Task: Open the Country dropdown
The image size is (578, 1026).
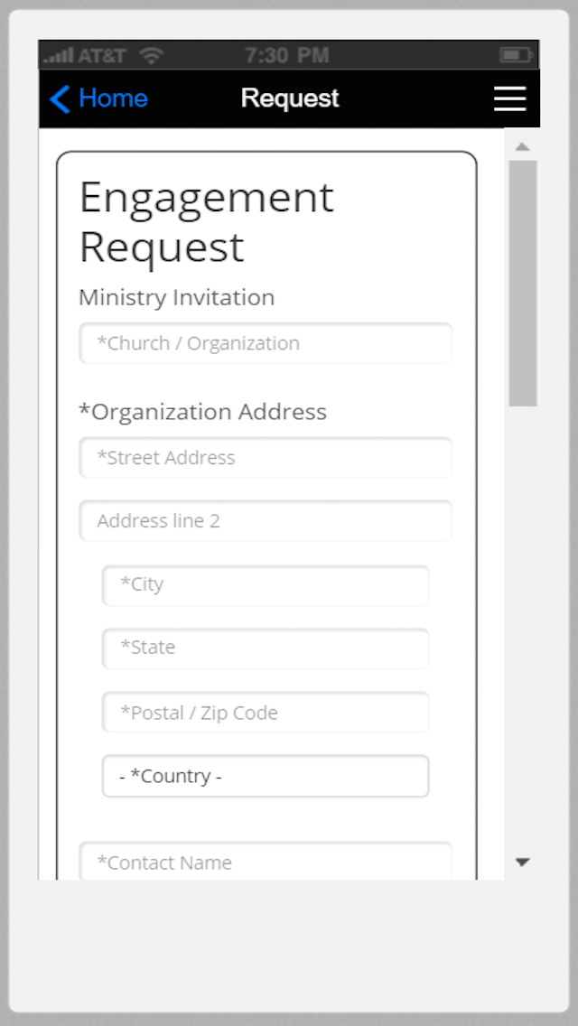Action: [266, 777]
